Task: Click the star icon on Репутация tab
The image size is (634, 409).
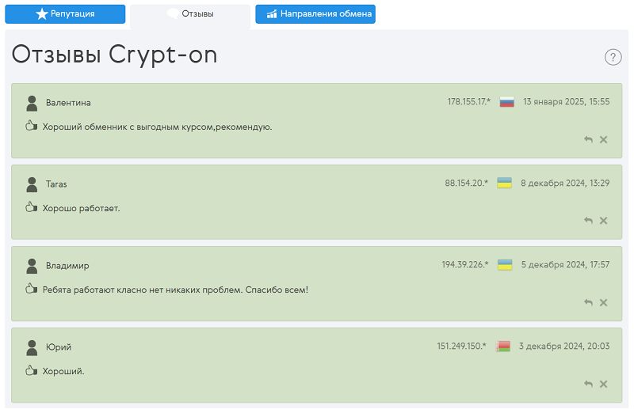Action: coord(42,14)
